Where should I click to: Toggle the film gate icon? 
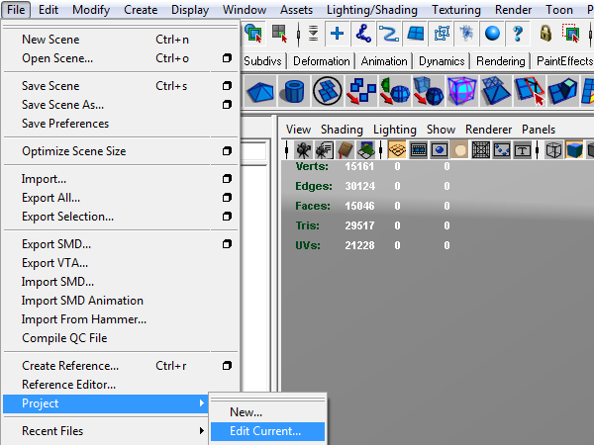(x=418, y=150)
